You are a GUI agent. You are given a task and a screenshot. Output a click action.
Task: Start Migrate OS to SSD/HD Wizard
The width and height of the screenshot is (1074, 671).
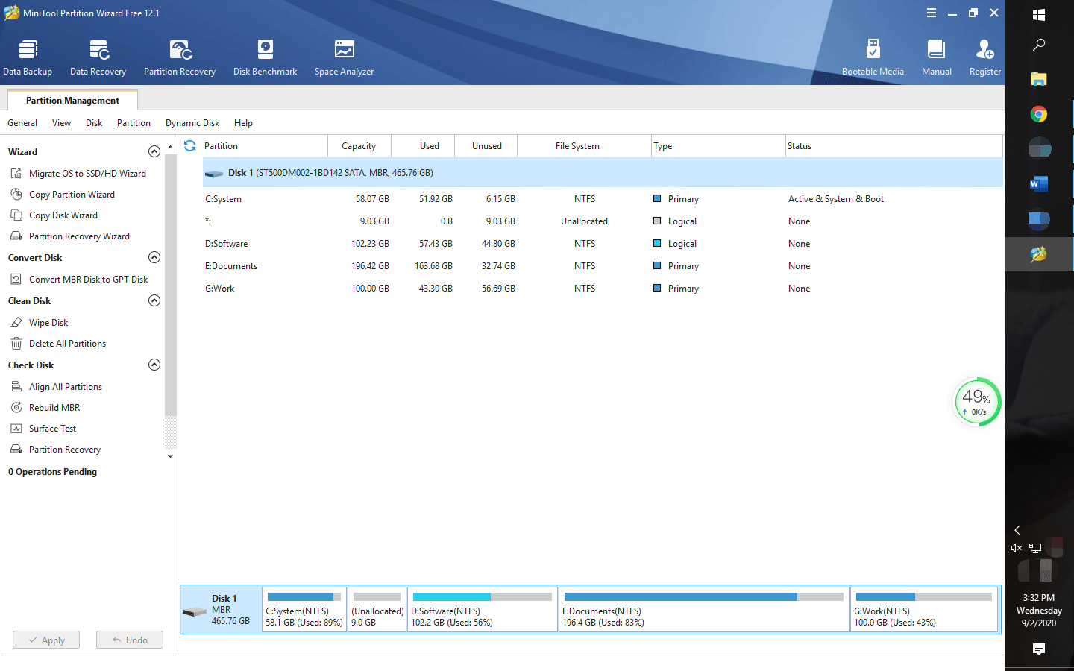coord(87,174)
